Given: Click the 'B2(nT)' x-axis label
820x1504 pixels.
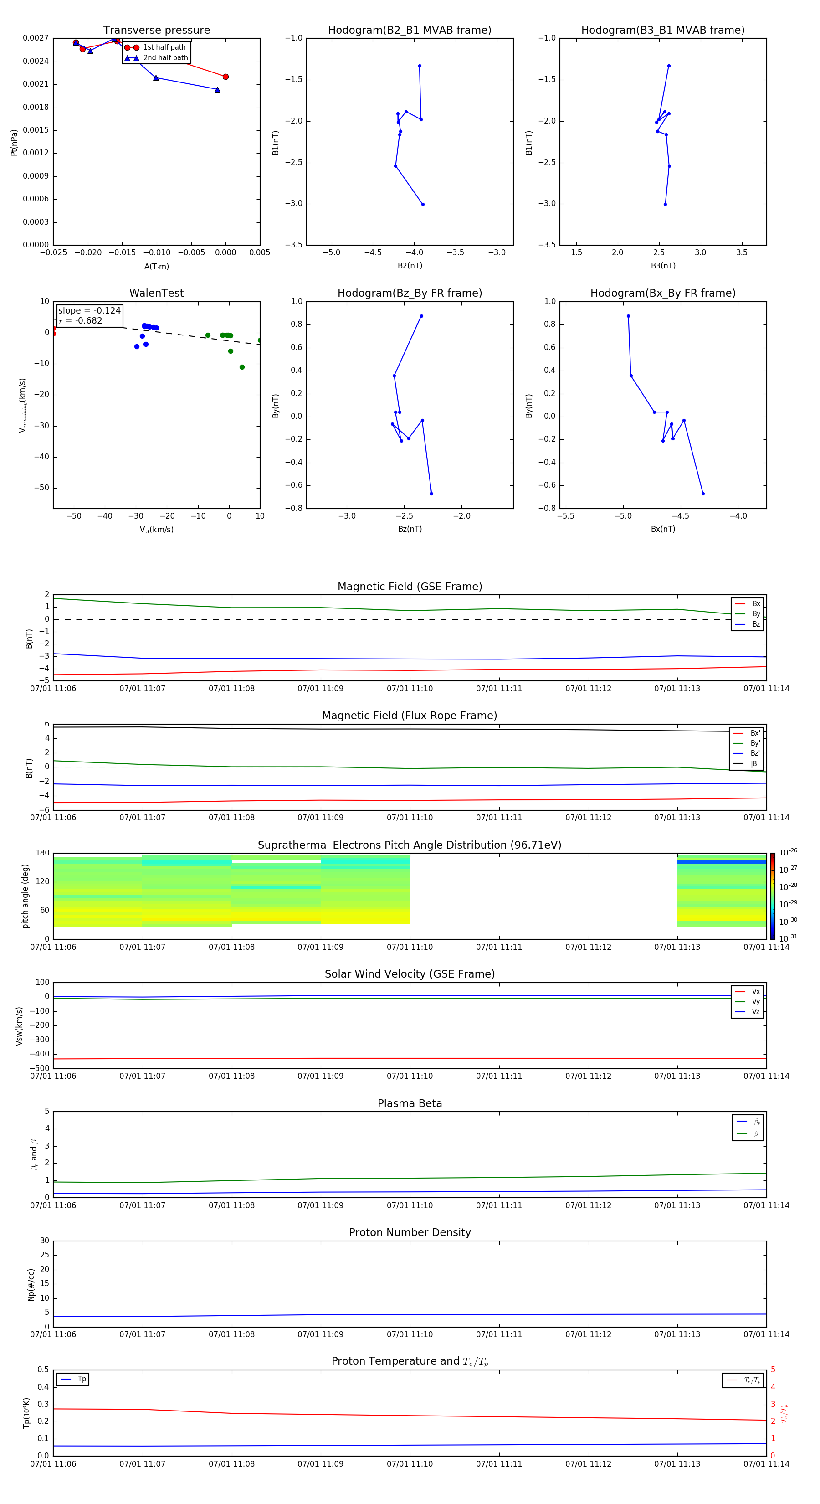Looking at the screenshot, I should (410, 266).
